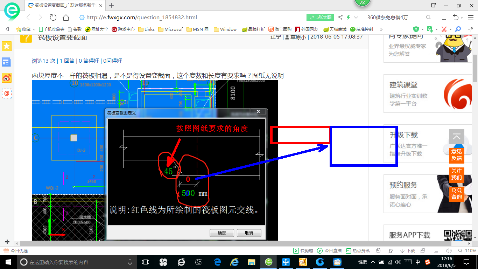Open the 预约服务 sidebar card
Viewport: 478px width, 269px height.
pos(428,194)
